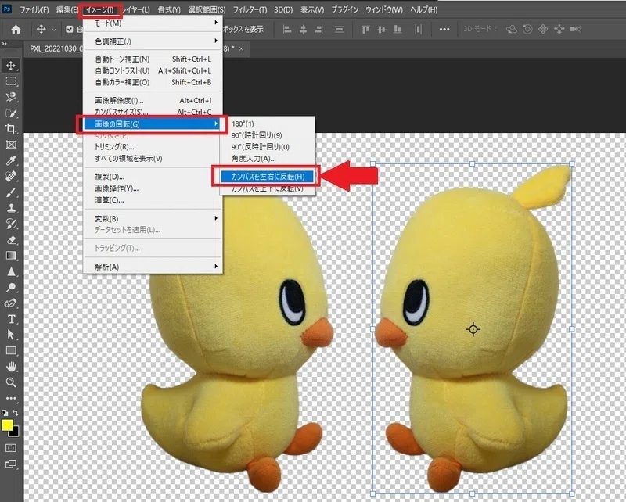
Task: Choose 自動トーン補正(N)
Action: tap(153, 59)
